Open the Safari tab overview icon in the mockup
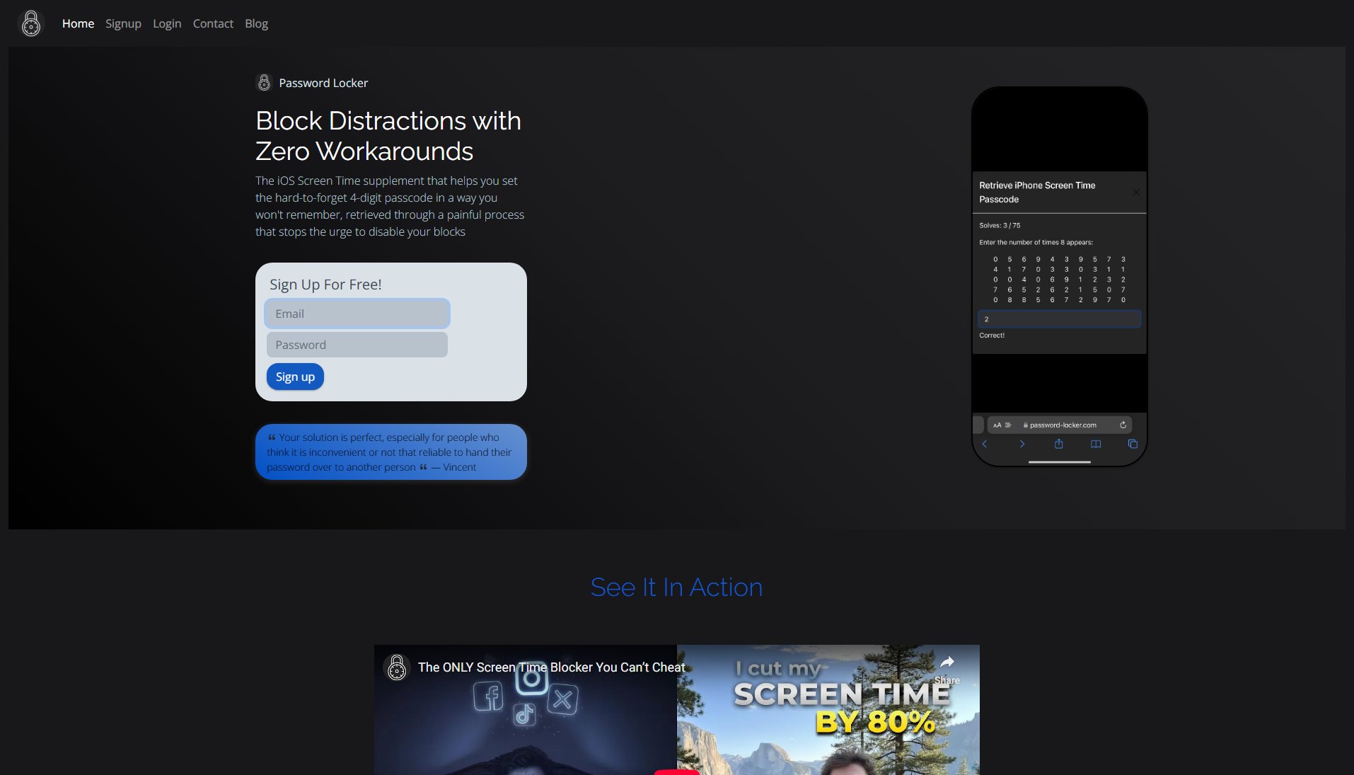1354x775 pixels. click(x=1133, y=444)
